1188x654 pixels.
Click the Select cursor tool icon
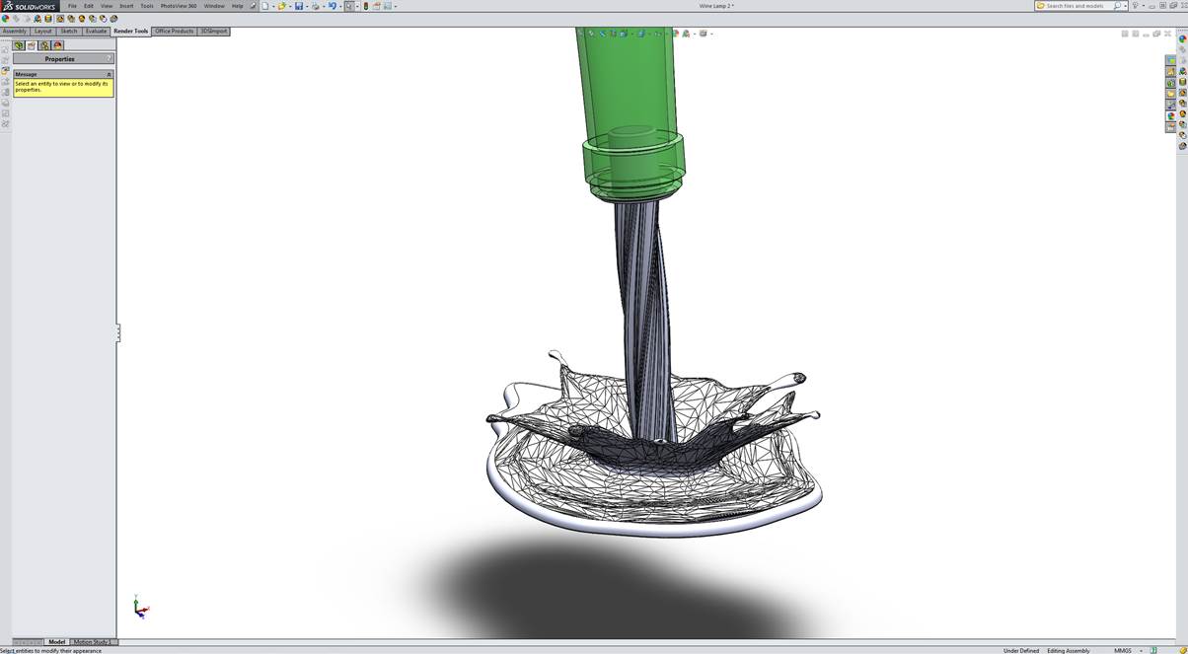tap(349, 6)
